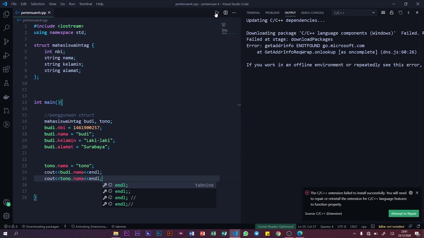Image resolution: width=424 pixels, height=238 pixels.
Task: Maximize the panel with the chevron icon
Action: (x=408, y=13)
